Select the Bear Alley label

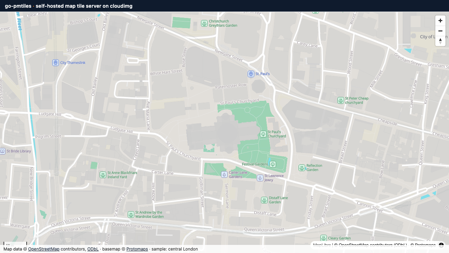(x=37, y=14)
